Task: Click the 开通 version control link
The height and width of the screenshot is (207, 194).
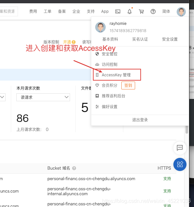Action: click(67, 42)
